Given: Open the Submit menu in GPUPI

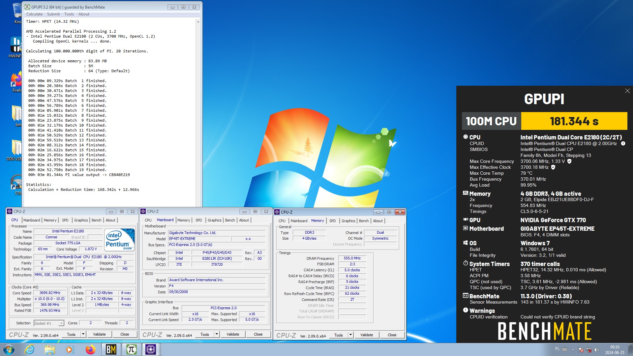Looking at the screenshot, I should [x=53, y=14].
